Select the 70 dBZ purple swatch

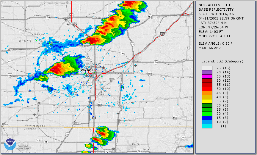tap(207, 72)
